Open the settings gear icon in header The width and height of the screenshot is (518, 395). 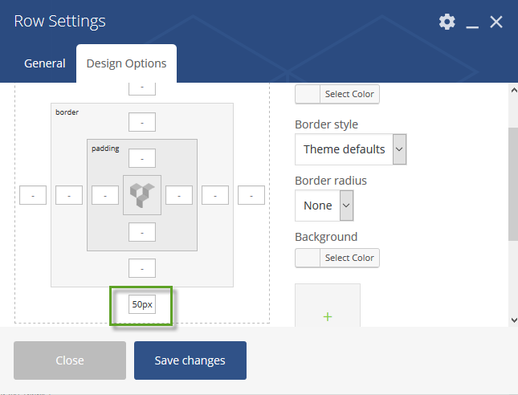tap(447, 22)
